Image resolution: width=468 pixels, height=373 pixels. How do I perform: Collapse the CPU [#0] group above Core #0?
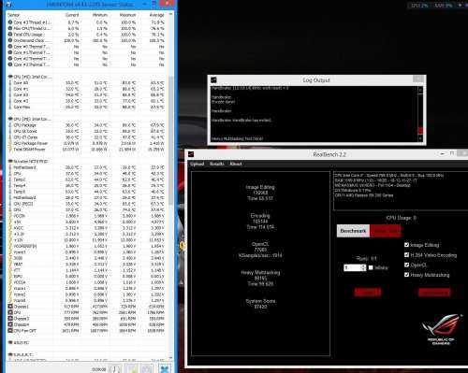pyautogui.click(x=10, y=77)
